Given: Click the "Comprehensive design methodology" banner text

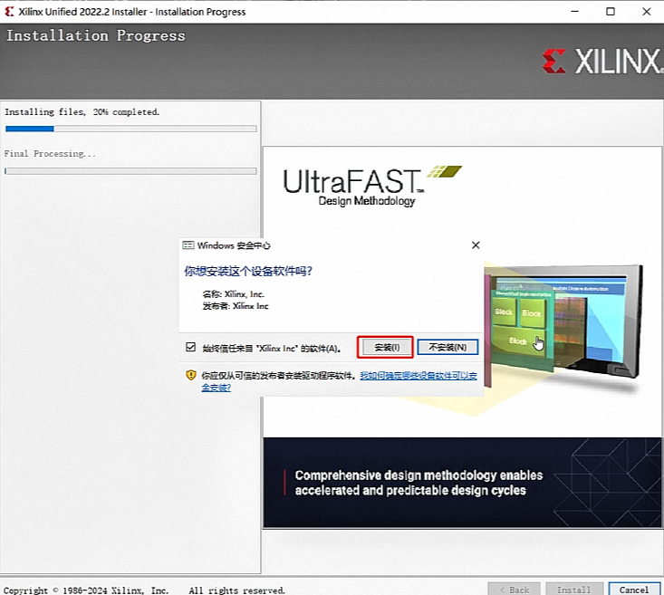Looking at the screenshot, I should pos(419,483).
